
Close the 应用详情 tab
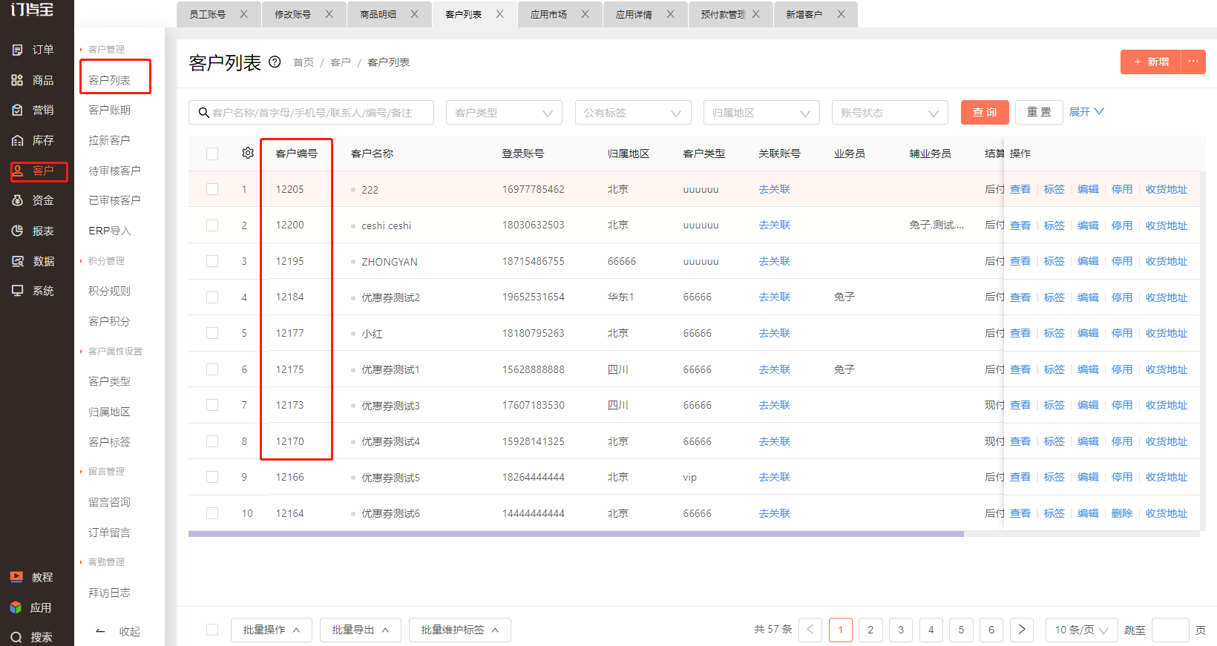[670, 14]
